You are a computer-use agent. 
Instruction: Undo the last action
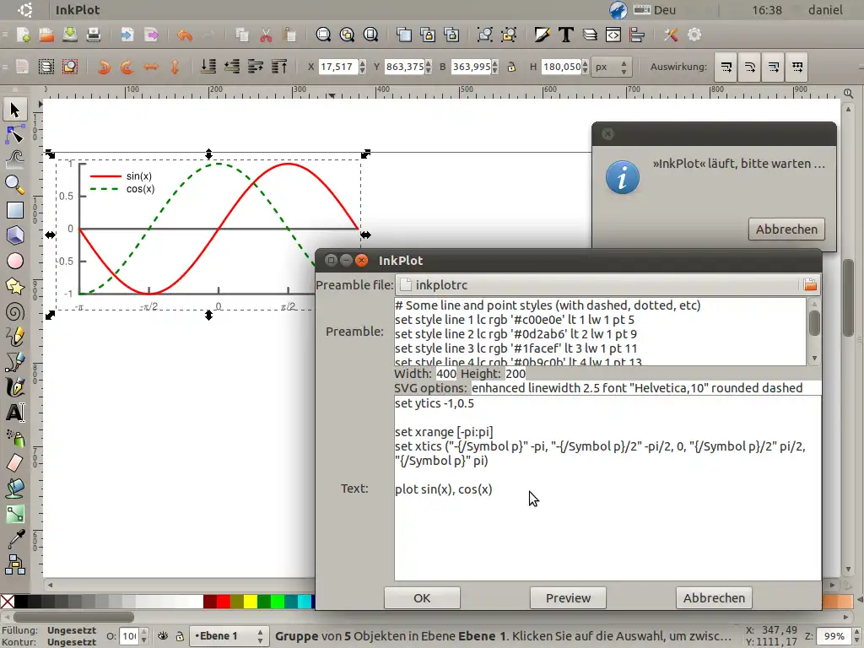(x=185, y=35)
